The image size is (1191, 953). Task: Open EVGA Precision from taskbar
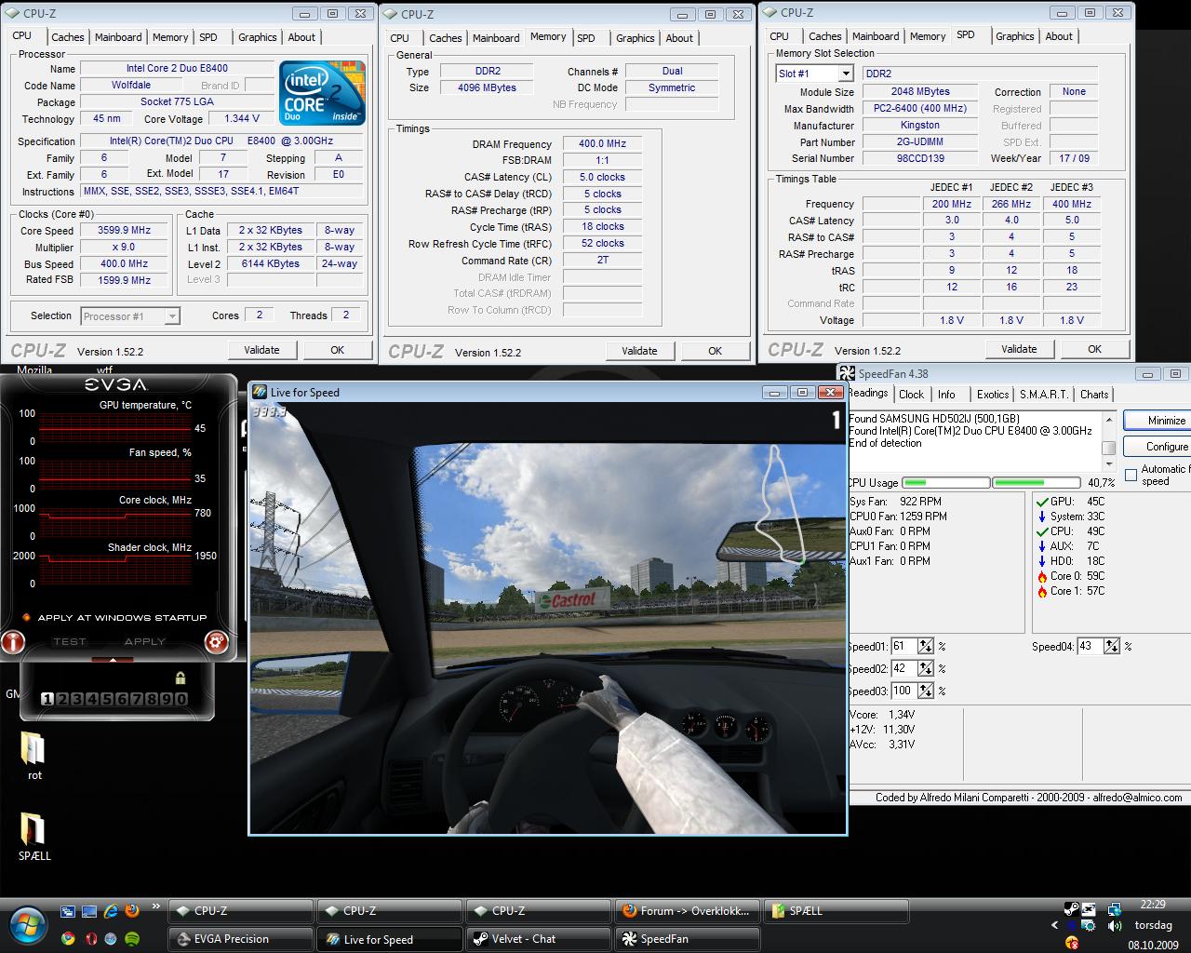point(240,939)
